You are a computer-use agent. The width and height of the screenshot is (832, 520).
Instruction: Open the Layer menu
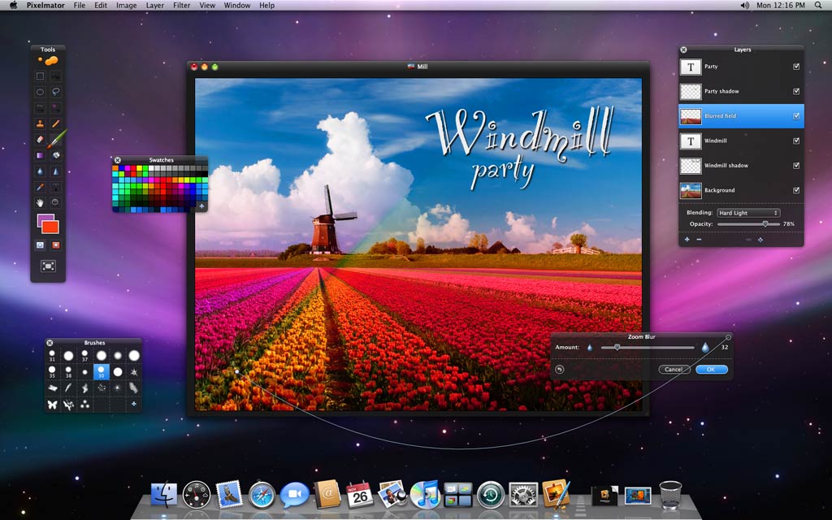tap(154, 6)
